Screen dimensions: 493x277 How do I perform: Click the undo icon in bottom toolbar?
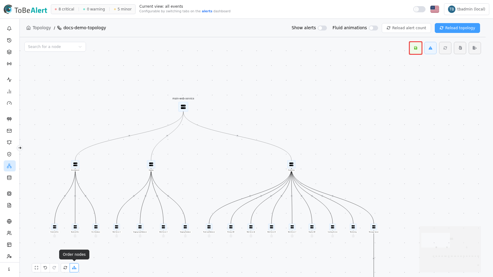(45, 268)
